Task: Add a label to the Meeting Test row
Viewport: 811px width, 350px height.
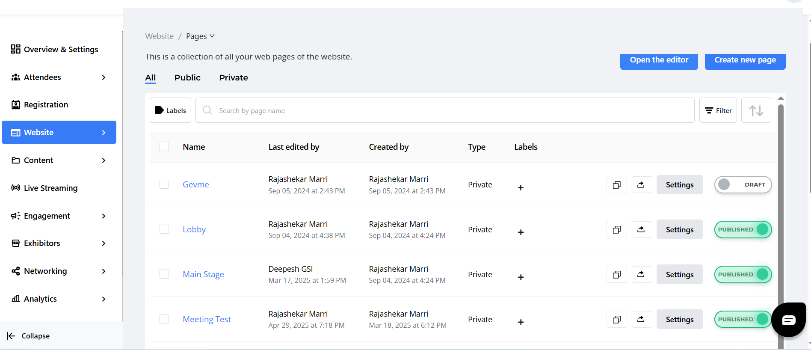Action: pos(521,322)
